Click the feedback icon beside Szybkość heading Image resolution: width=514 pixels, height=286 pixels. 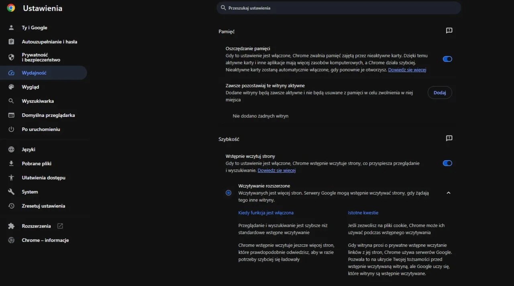(449, 138)
